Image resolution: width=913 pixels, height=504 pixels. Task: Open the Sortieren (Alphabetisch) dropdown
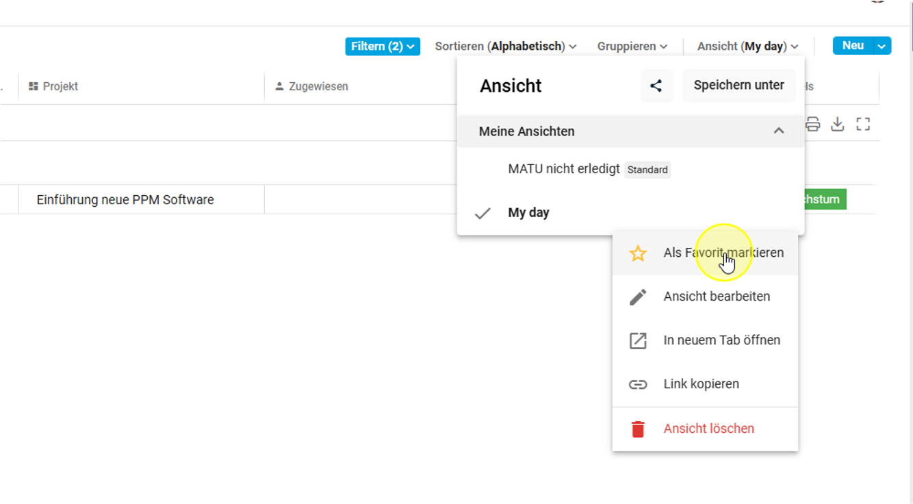pos(505,47)
